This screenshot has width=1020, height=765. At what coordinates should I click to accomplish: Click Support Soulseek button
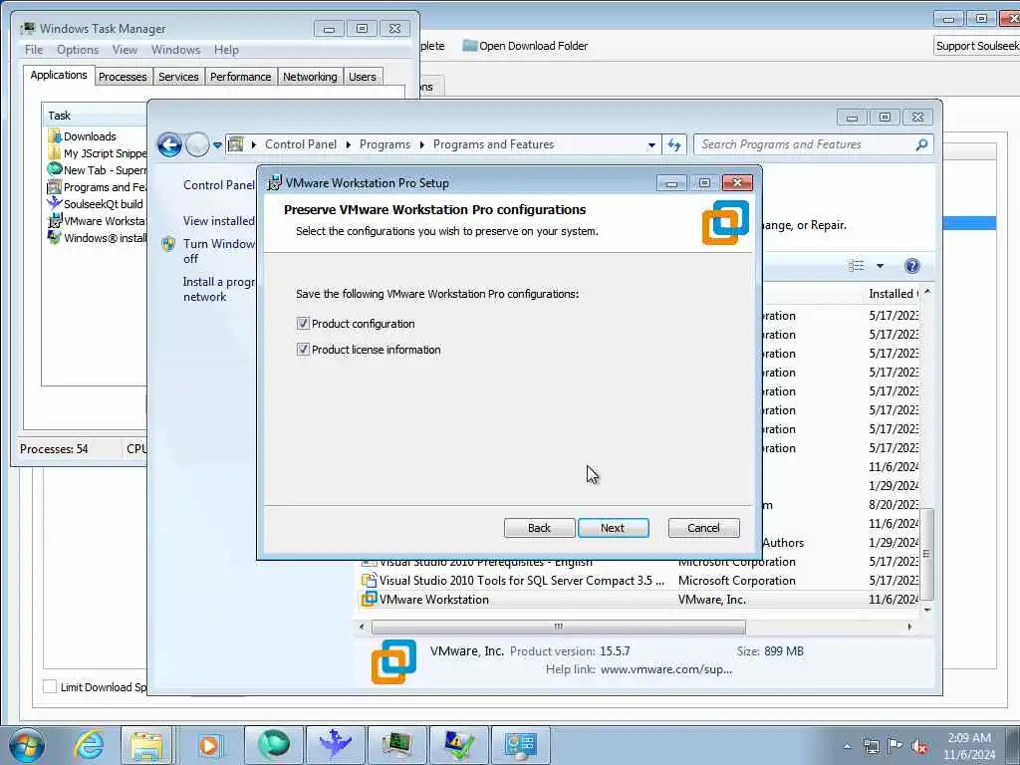coord(976,46)
